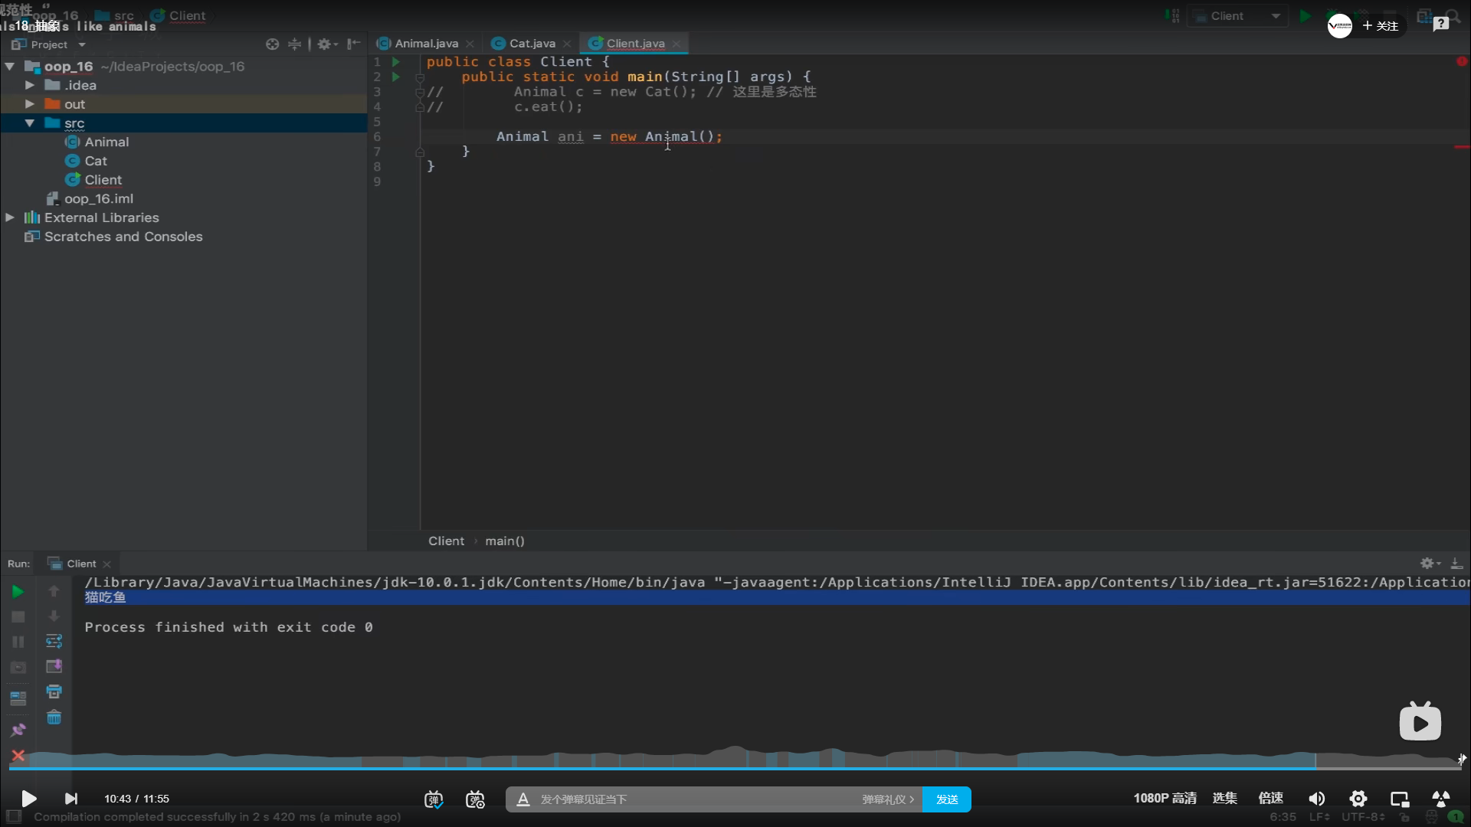Click run gutter arrow beside main method
The width and height of the screenshot is (1471, 827).
pos(396,77)
